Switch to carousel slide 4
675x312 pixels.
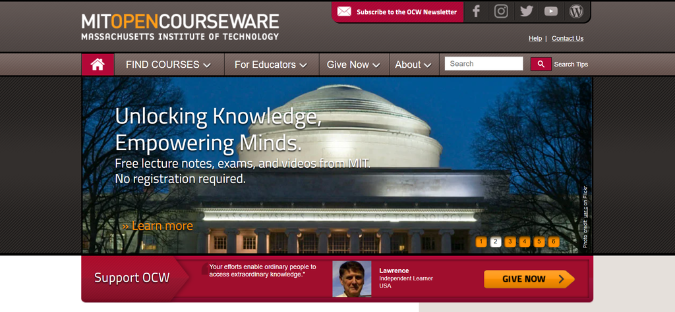click(x=524, y=242)
